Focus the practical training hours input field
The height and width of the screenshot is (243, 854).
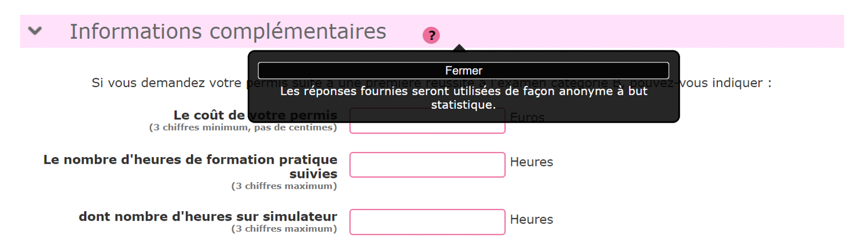tap(427, 165)
